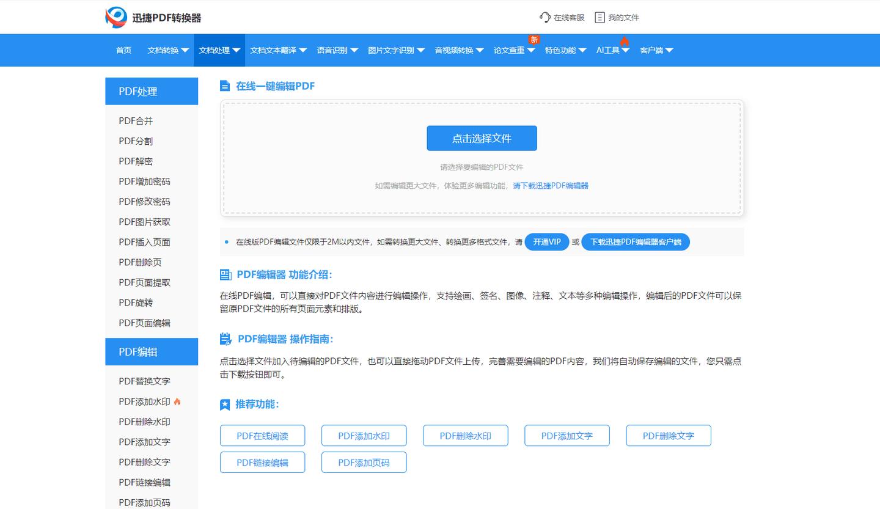Select PDF旋转 in the sidebar
The height and width of the screenshot is (509, 880).
click(x=136, y=302)
